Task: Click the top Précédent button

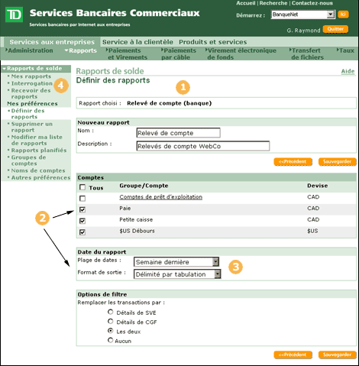Action: coord(293,162)
